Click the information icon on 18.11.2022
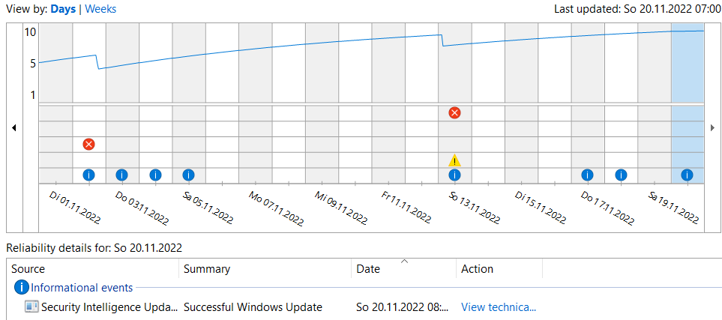Image resolution: width=722 pixels, height=320 pixels. pos(621,175)
